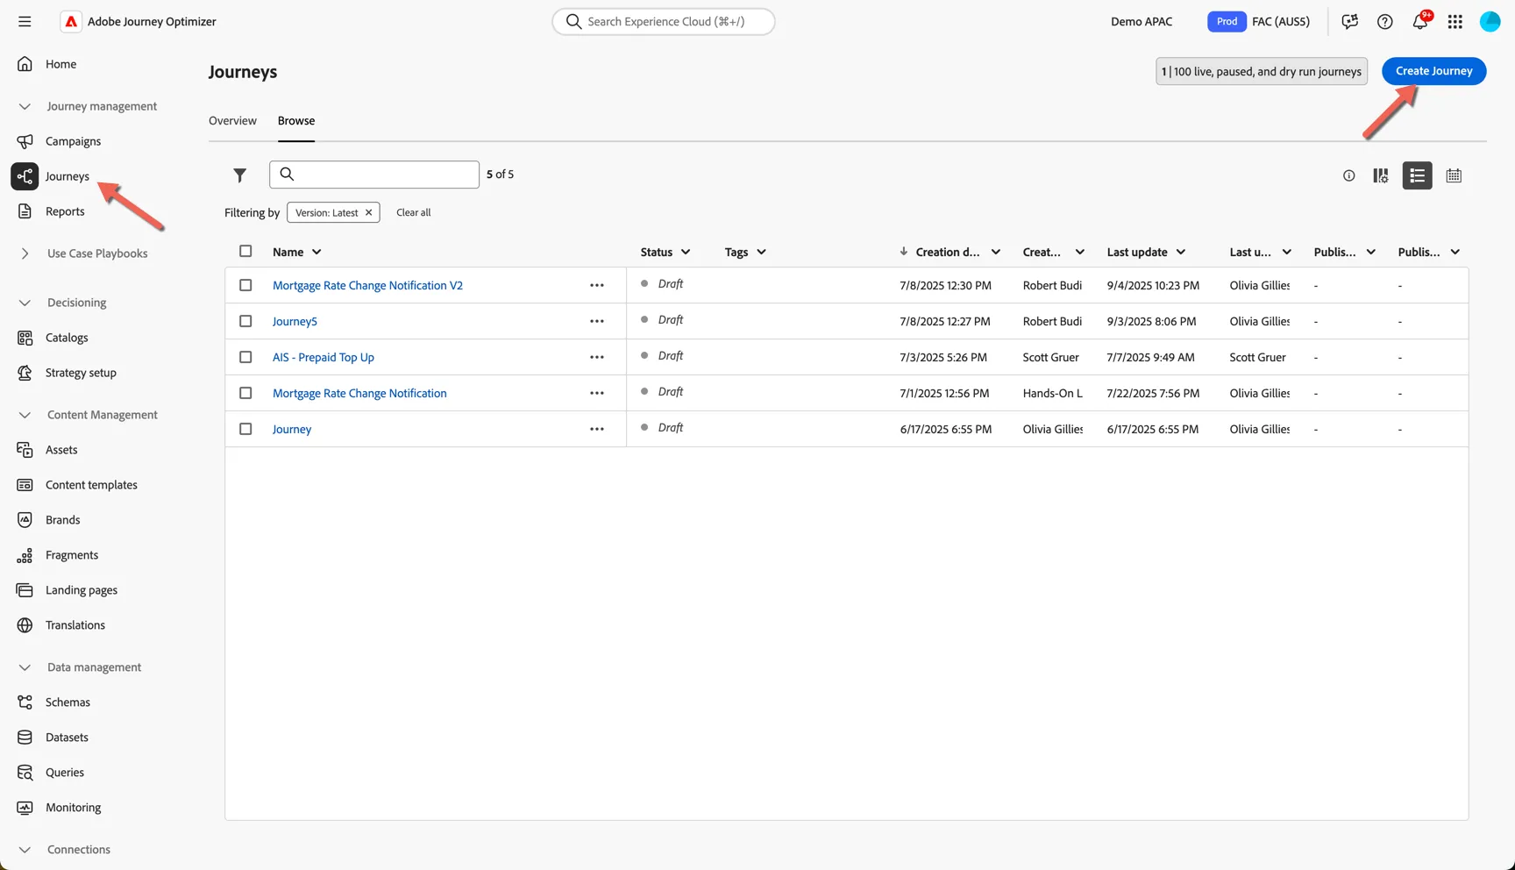Open the notifications bell
This screenshot has width=1515, height=870.
pos(1420,21)
